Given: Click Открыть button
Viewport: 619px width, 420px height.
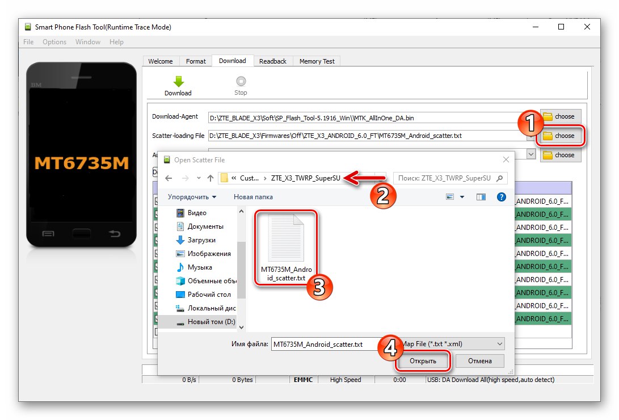Looking at the screenshot, I should click(x=423, y=361).
